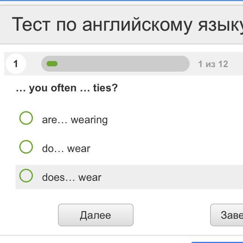Viewport: 243px width, 243px height.
Task: Click empty area of highlighted "does… wear" row
Action: pos(170,177)
